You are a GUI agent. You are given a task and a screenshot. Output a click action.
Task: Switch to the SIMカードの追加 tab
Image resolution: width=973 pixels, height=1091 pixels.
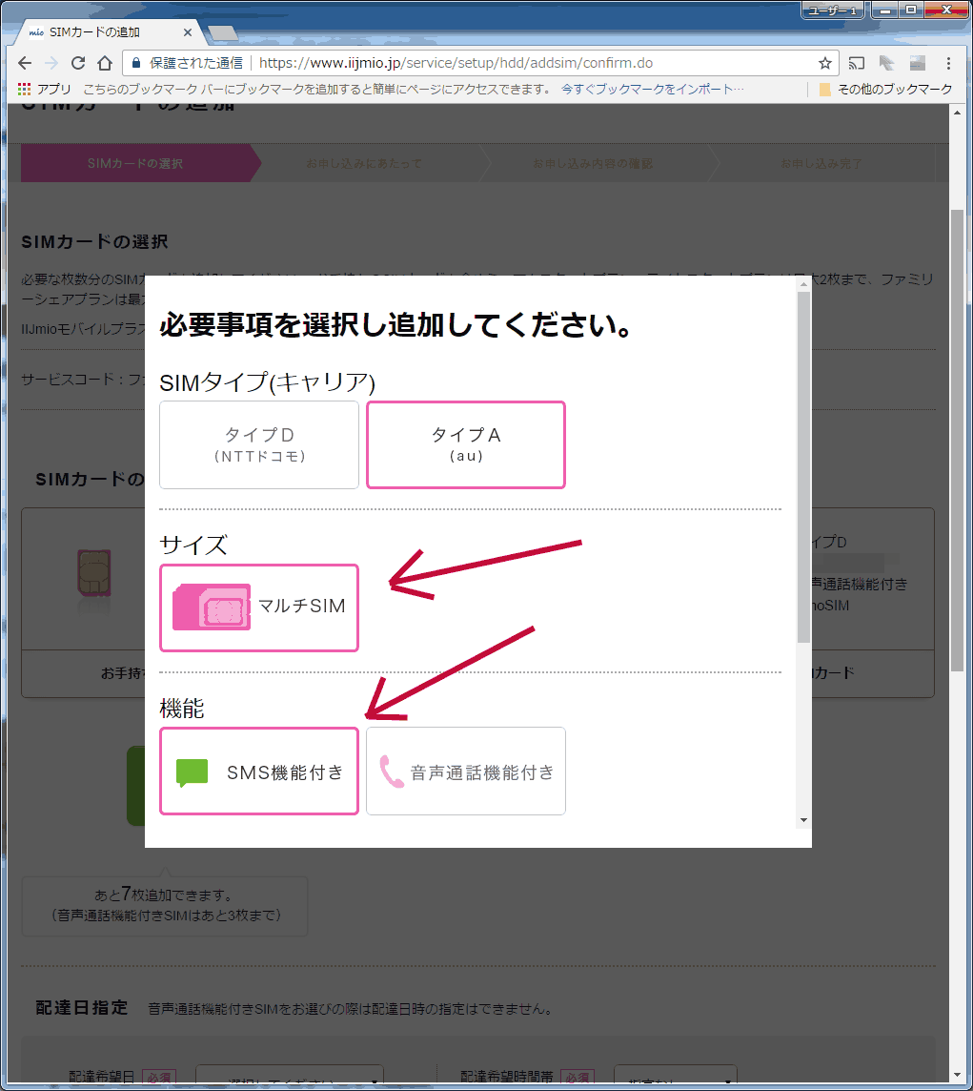[105, 32]
